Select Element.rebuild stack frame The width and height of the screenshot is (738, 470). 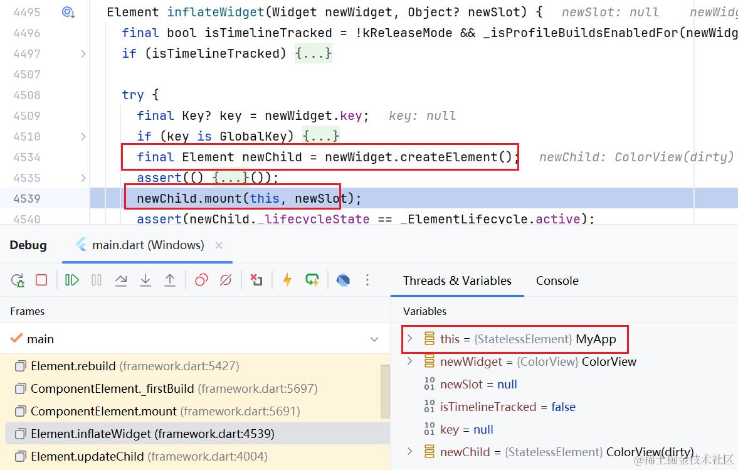pyautogui.click(x=195, y=366)
